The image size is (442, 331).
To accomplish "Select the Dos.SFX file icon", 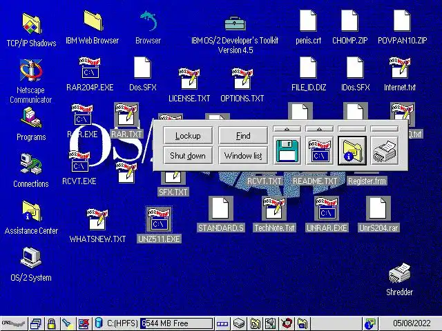I will 142,68.
